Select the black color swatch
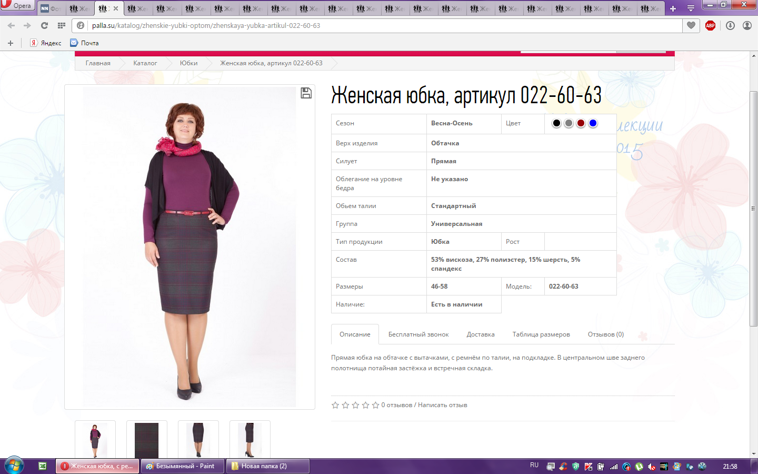Image resolution: width=758 pixels, height=474 pixels. tap(556, 123)
